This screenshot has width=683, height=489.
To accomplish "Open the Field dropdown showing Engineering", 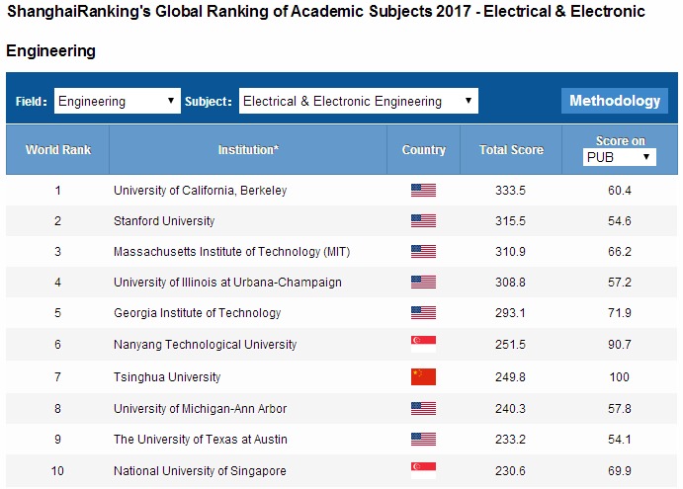I will (117, 101).
